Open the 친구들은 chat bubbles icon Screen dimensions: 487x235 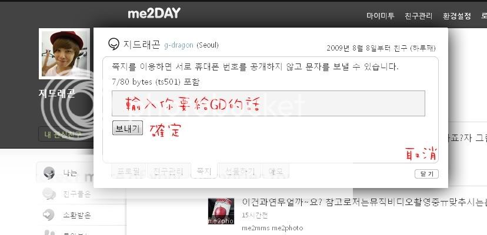(x=49, y=194)
